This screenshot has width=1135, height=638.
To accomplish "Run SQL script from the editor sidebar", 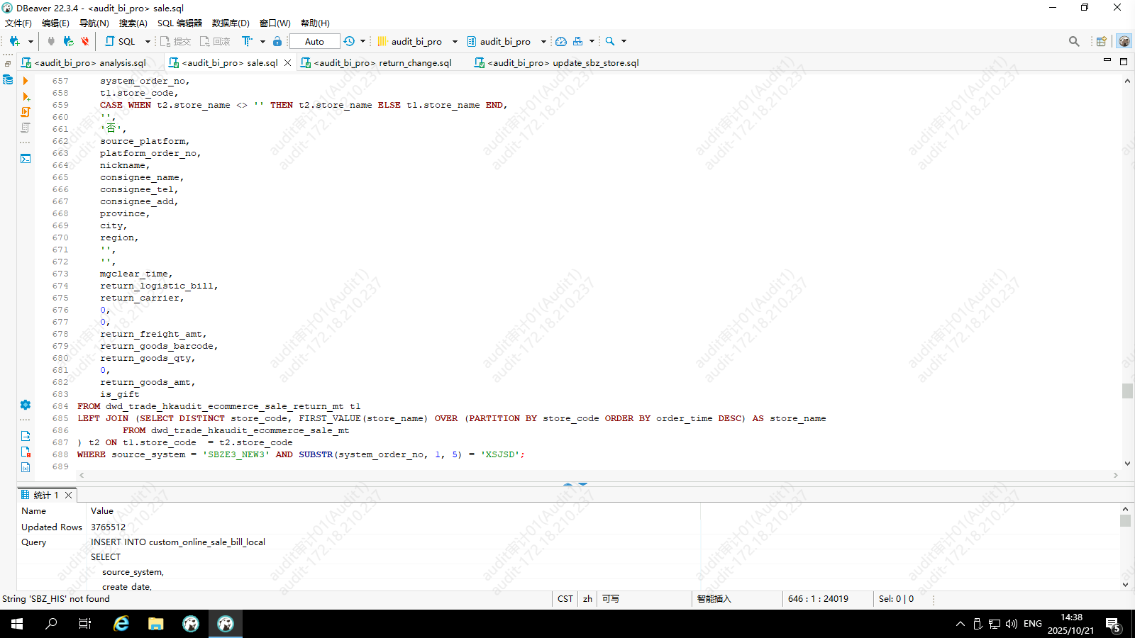I will click(x=26, y=112).
